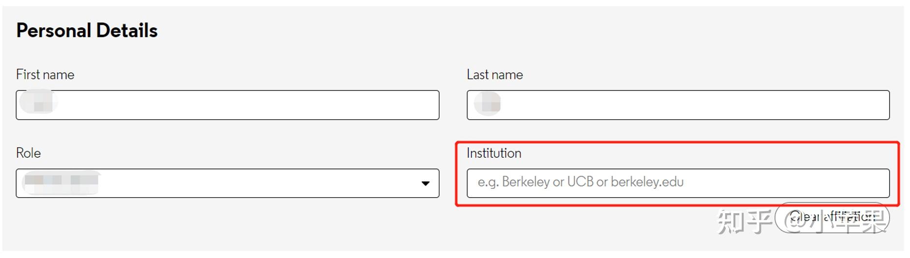Click the blurred Role selection value
Viewport: 910px width, 258px height.
tap(61, 182)
